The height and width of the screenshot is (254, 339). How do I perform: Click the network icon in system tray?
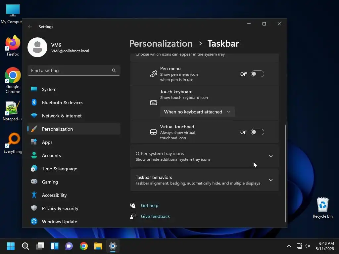[299, 246]
